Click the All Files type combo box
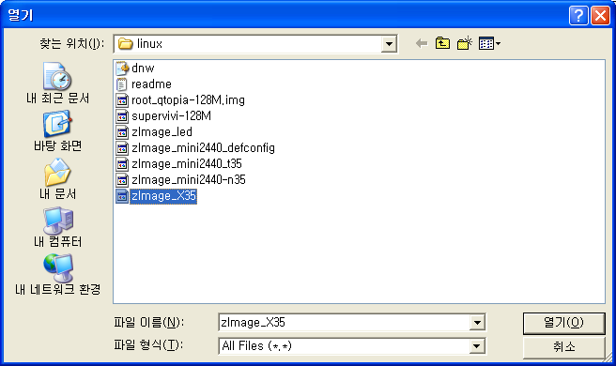The width and height of the screenshot is (616, 366). [x=352, y=346]
